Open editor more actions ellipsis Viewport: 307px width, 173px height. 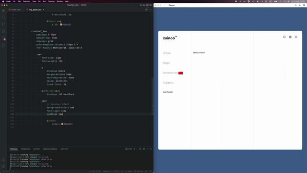[150, 10]
